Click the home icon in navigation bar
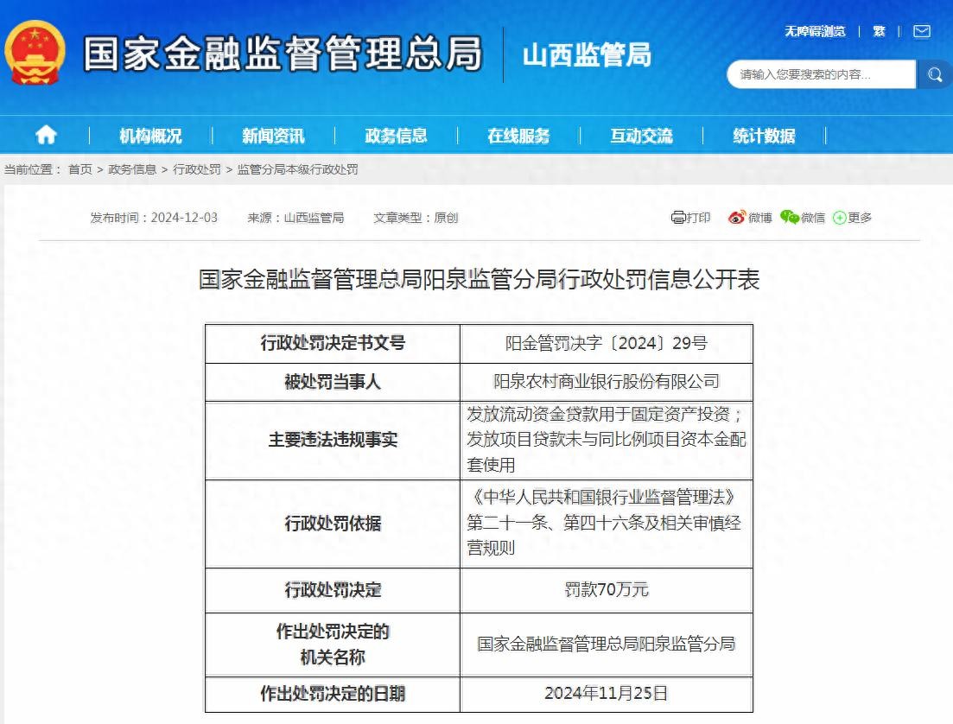This screenshot has width=953, height=724. tap(46, 135)
